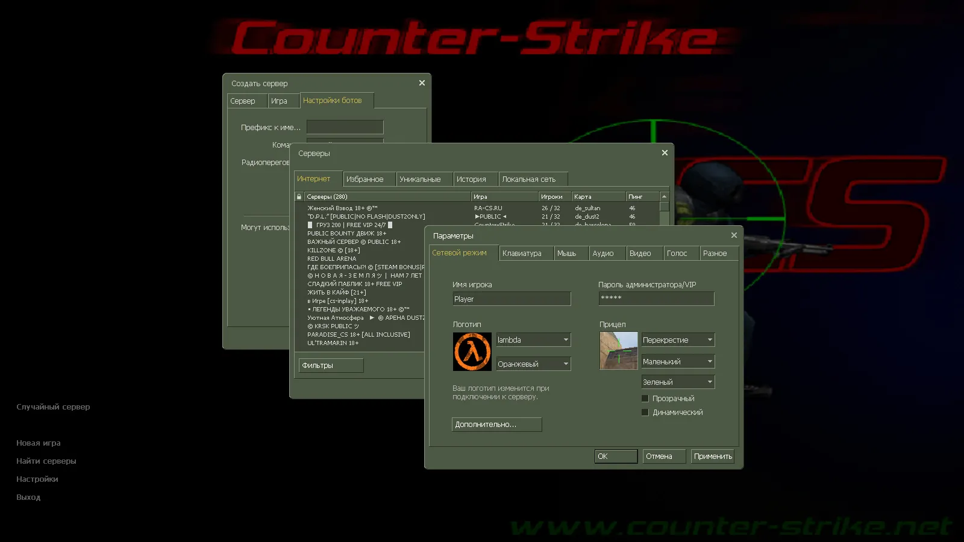Click the lock column icon in server list
The height and width of the screenshot is (542, 964).
tap(299, 196)
